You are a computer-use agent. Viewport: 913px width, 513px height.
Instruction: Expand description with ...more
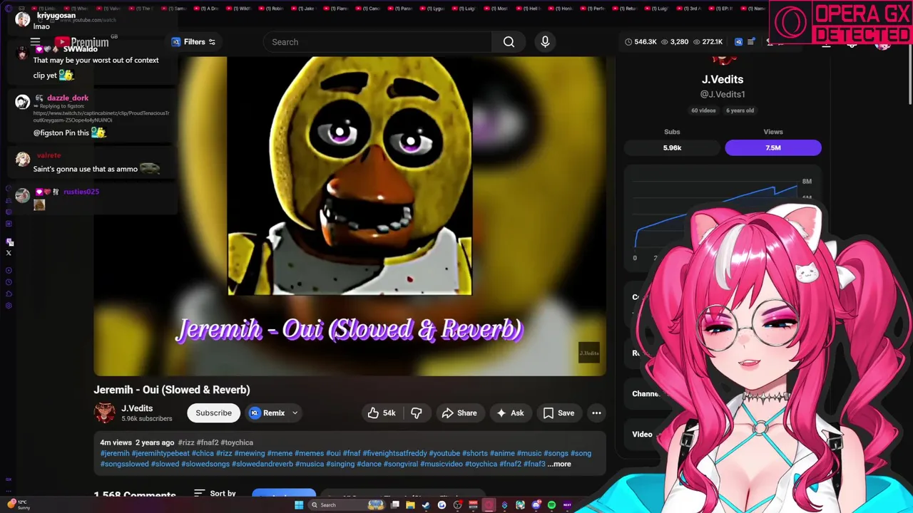pyautogui.click(x=559, y=465)
